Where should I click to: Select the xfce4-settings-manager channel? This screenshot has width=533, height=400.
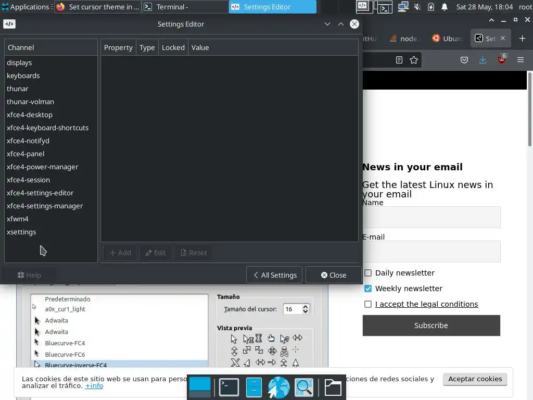pyautogui.click(x=51, y=206)
